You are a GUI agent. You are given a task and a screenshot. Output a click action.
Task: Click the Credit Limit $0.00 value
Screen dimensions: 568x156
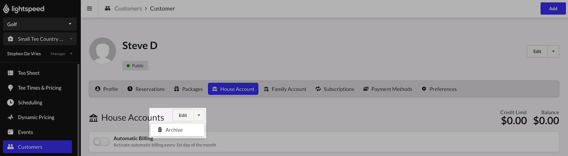coord(514,120)
